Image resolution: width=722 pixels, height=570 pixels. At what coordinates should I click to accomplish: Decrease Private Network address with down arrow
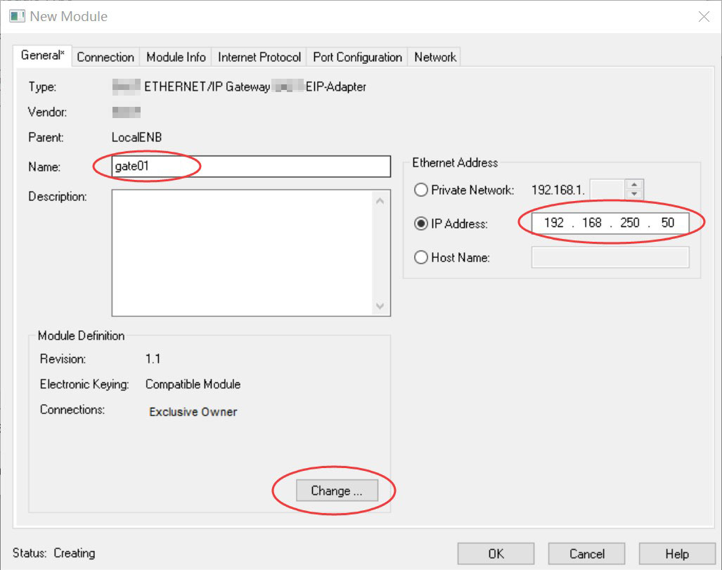pyautogui.click(x=634, y=194)
